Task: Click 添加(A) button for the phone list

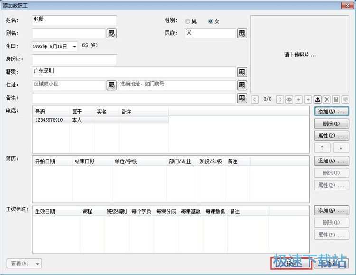Action: pos(331,112)
